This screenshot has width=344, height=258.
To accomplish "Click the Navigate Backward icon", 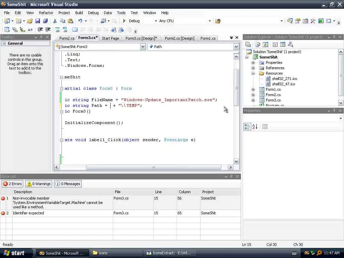I will (103, 21).
